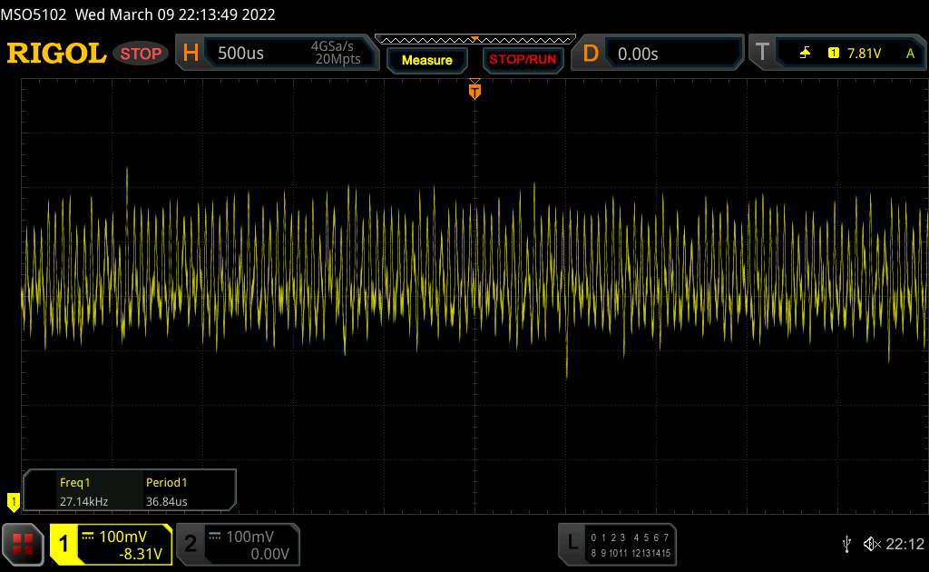This screenshot has width=929, height=572.
Task: Click the rising edge trigger icon
Action: coord(805,54)
